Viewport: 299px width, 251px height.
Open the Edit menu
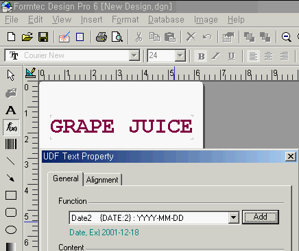coord(36,20)
